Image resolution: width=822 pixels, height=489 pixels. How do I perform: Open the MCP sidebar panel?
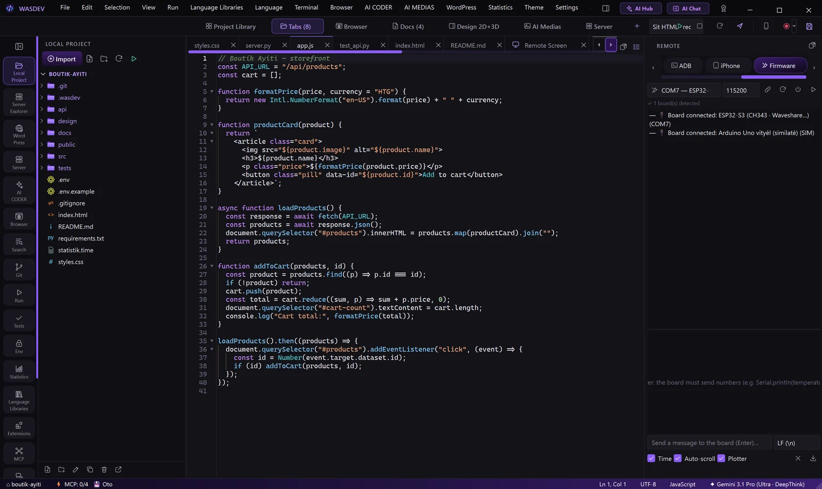19,454
